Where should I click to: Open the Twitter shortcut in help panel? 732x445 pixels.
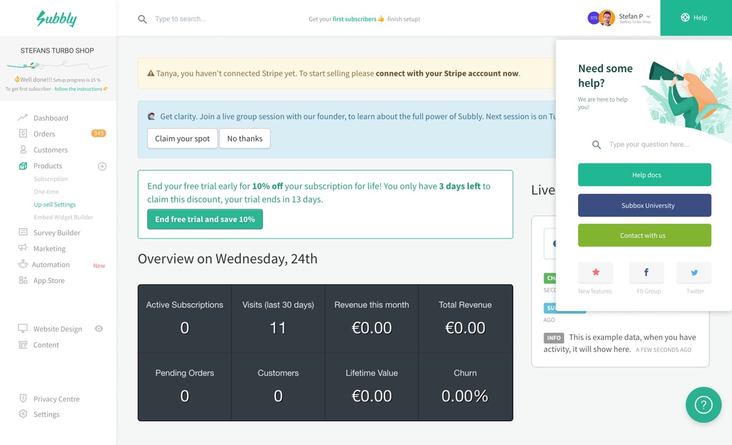point(694,273)
